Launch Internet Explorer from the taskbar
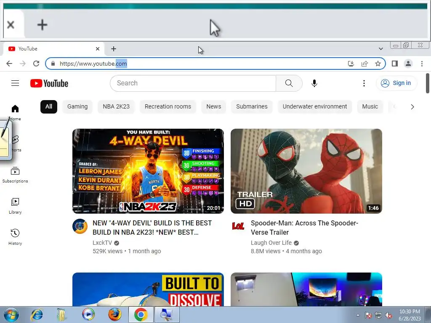 (x=37, y=315)
